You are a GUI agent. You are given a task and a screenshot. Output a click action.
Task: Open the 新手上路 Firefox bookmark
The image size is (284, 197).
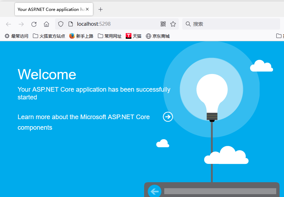click(x=81, y=36)
